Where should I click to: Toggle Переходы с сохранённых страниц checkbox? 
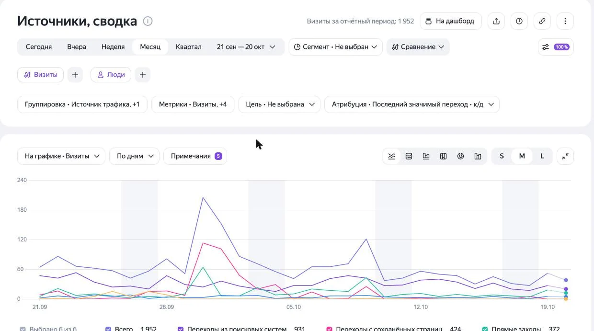[x=329, y=329]
